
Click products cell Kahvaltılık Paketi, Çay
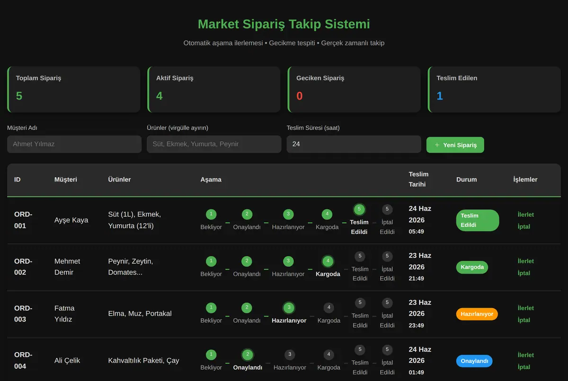coord(143,361)
